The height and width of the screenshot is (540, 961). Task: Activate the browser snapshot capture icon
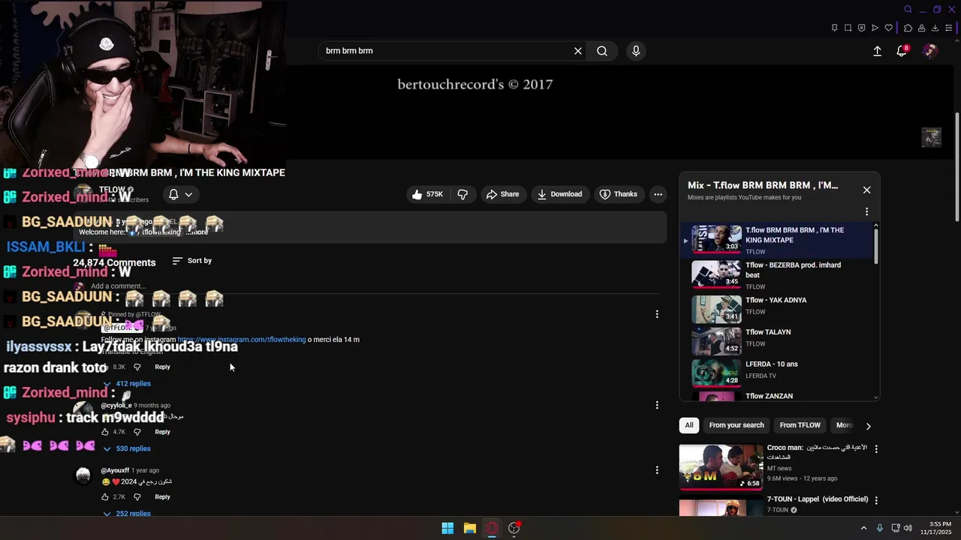(848, 28)
